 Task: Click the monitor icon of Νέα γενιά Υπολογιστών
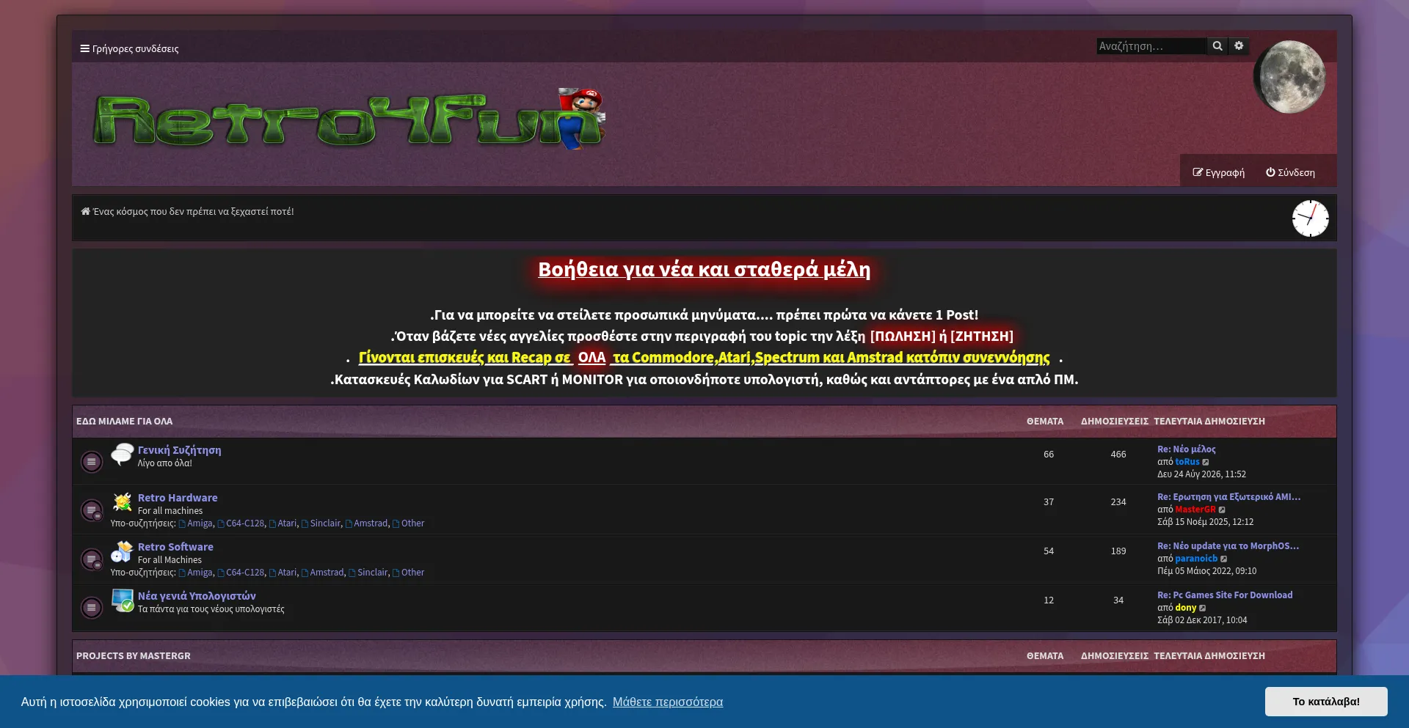pos(123,600)
